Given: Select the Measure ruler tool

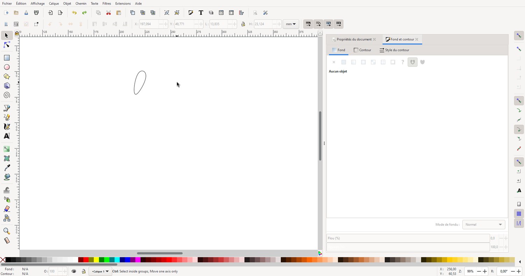Looking at the screenshot, I should point(7,241).
